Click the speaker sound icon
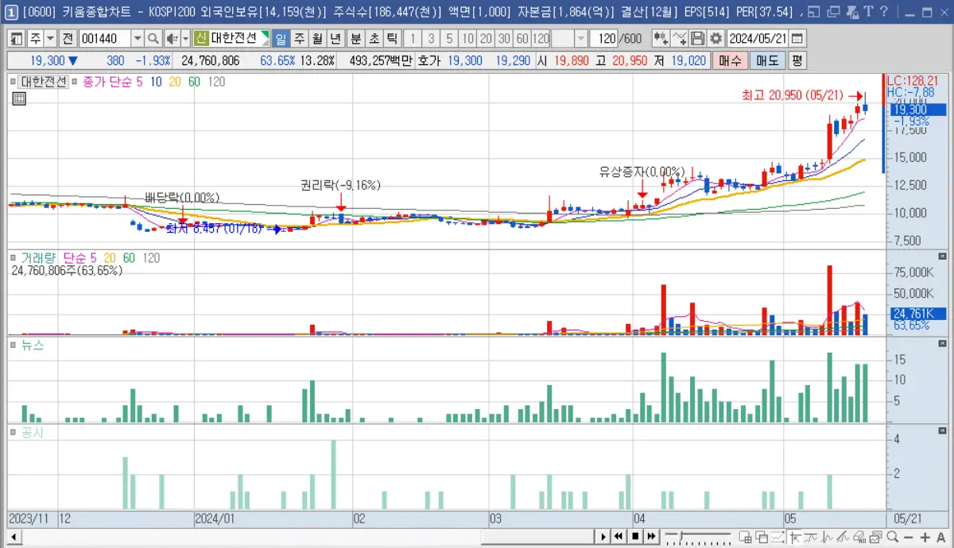 point(172,39)
